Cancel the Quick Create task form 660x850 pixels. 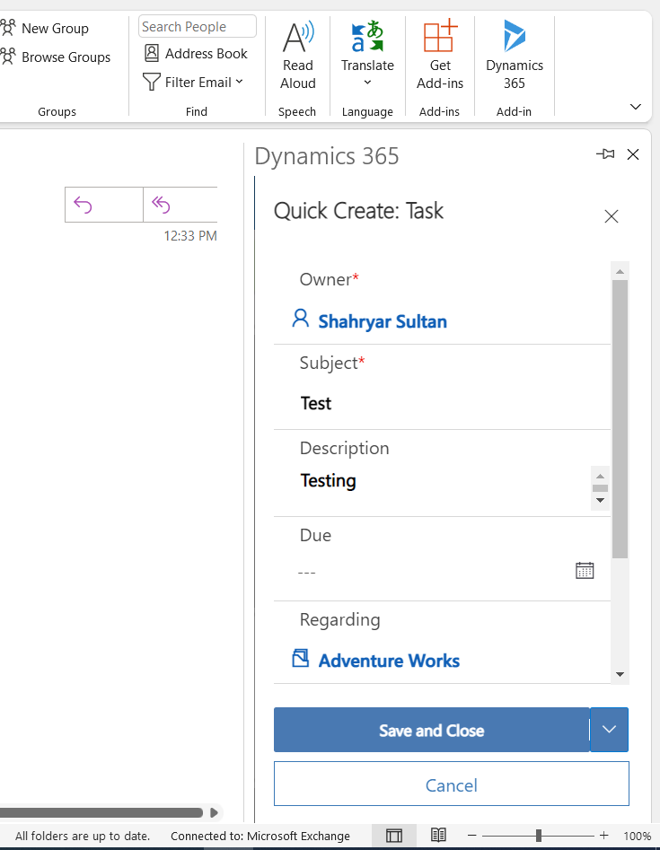tap(451, 785)
